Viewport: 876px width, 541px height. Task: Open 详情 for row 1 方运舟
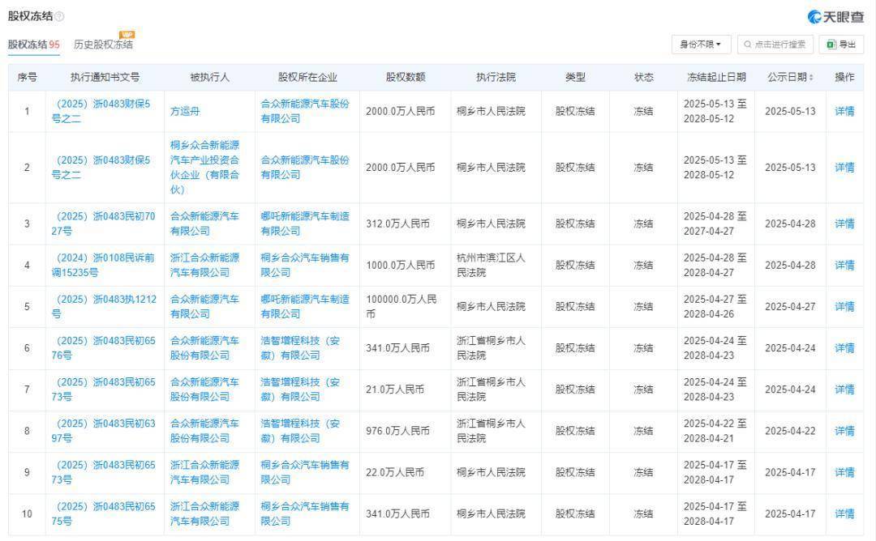point(844,112)
